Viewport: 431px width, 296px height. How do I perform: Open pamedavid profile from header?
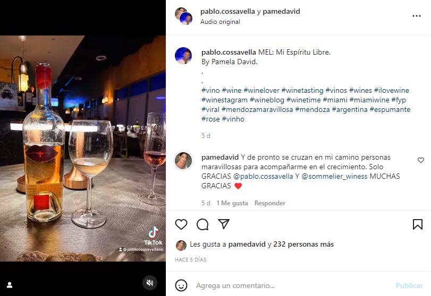[x=281, y=11]
